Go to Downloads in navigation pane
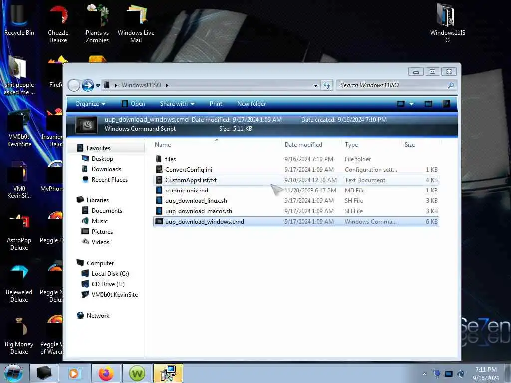The width and height of the screenshot is (511, 383). pos(106,169)
